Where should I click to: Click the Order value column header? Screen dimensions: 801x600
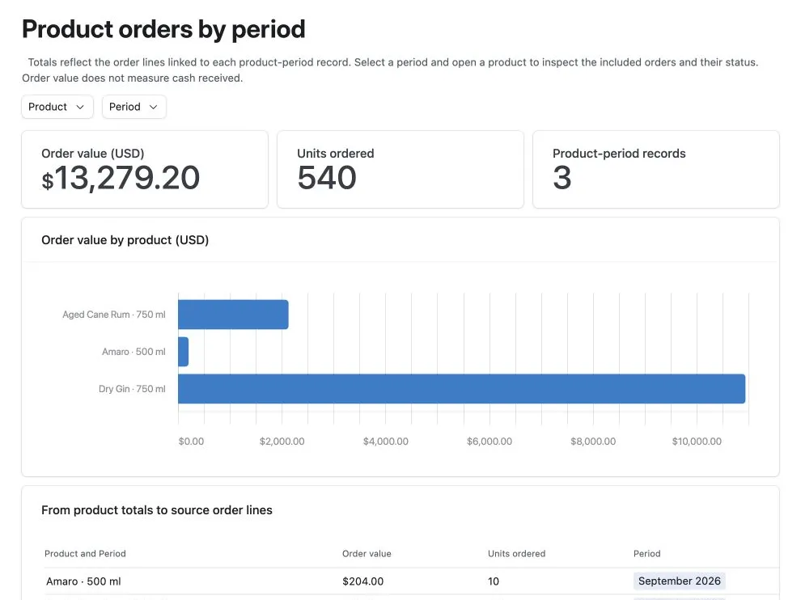pyautogui.click(x=367, y=554)
